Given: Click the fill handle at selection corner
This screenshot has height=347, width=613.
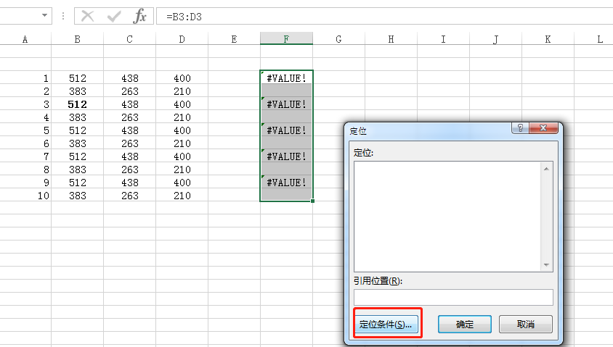Looking at the screenshot, I should coord(312,201).
